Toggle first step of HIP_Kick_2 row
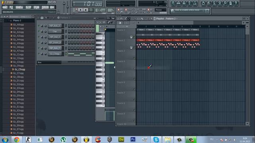 (69, 25)
